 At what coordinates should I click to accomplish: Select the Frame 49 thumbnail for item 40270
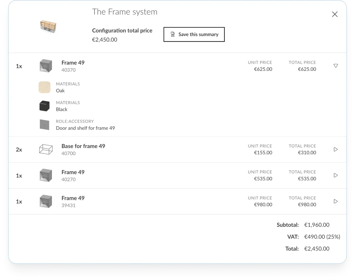click(46, 175)
